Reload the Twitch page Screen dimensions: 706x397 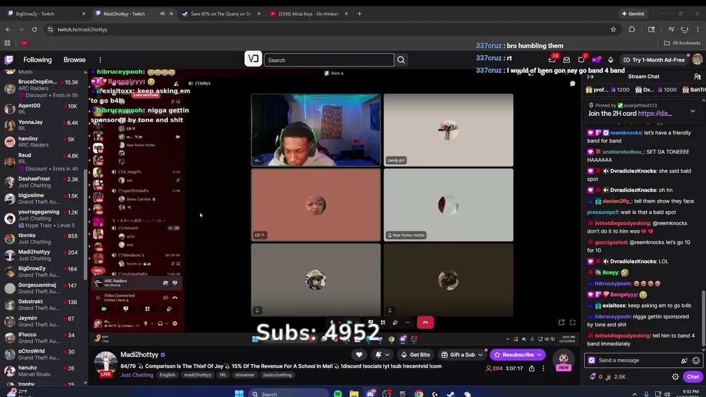tap(35, 29)
